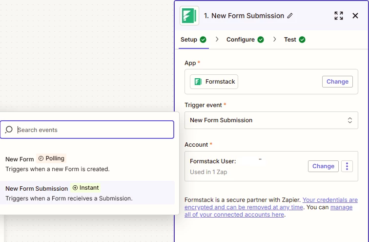Click the 'Account' field label

click(196, 145)
